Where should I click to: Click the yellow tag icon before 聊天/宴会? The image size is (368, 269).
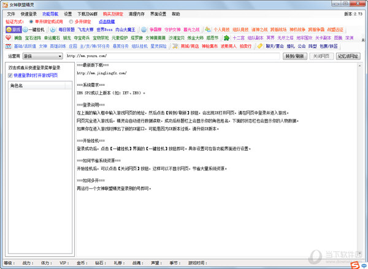coord(260,46)
